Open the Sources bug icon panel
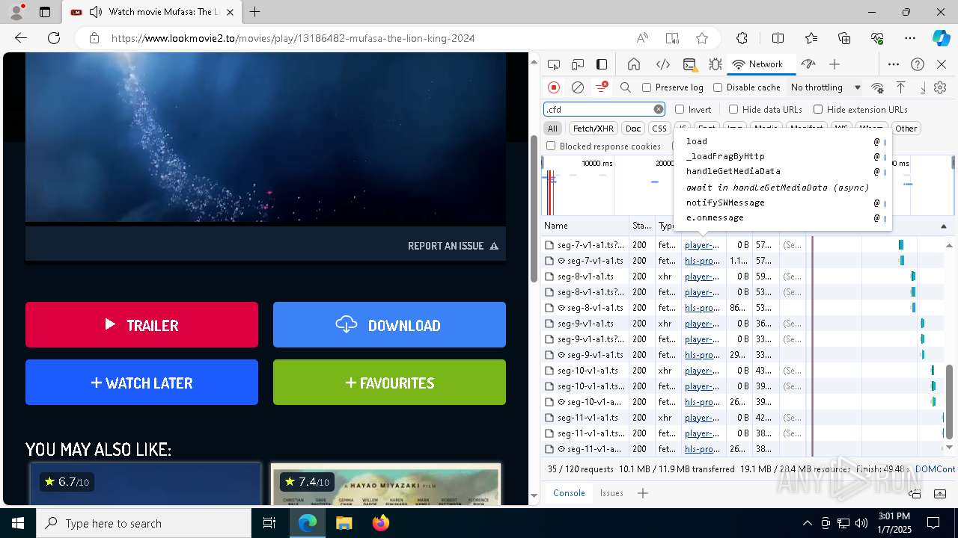 coord(715,64)
